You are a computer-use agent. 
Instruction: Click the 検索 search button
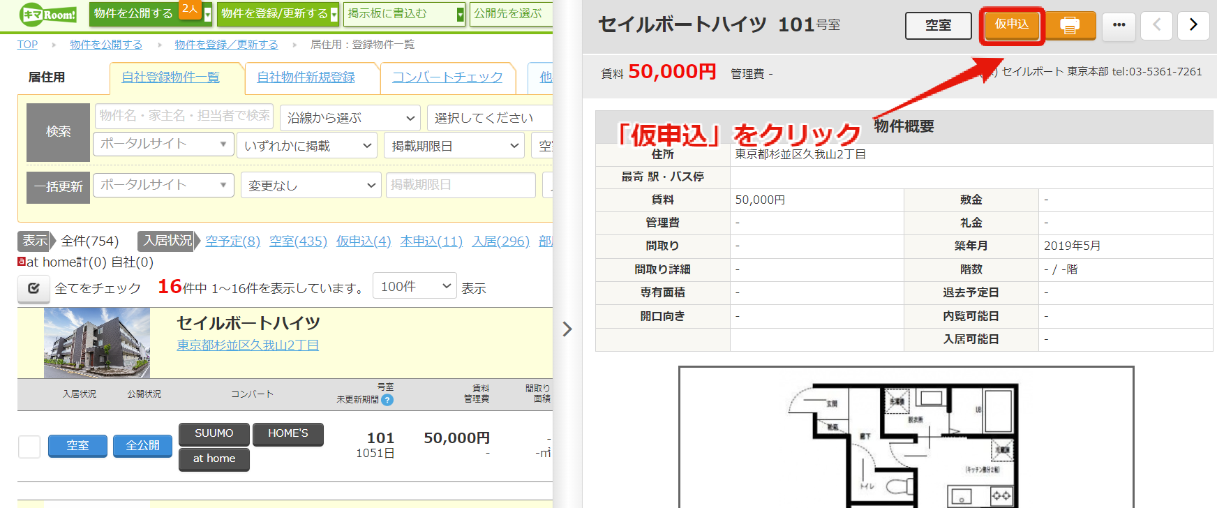click(58, 132)
